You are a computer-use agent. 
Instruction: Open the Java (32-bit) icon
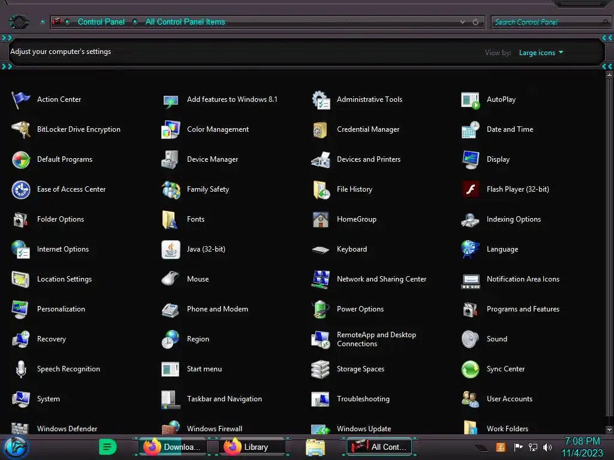(171, 250)
